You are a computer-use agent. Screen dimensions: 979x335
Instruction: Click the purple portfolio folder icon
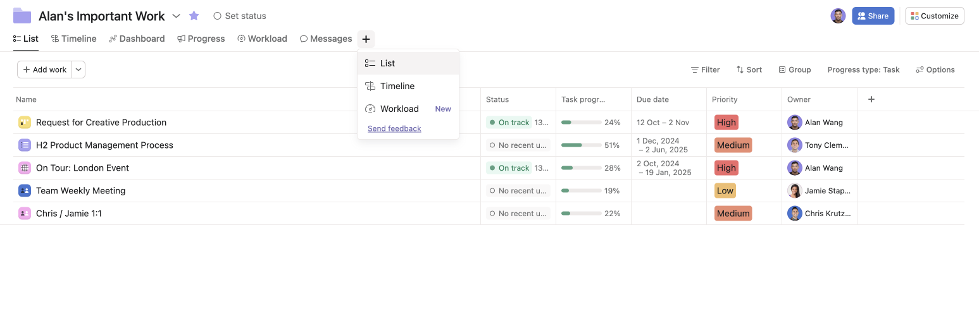tap(22, 16)
